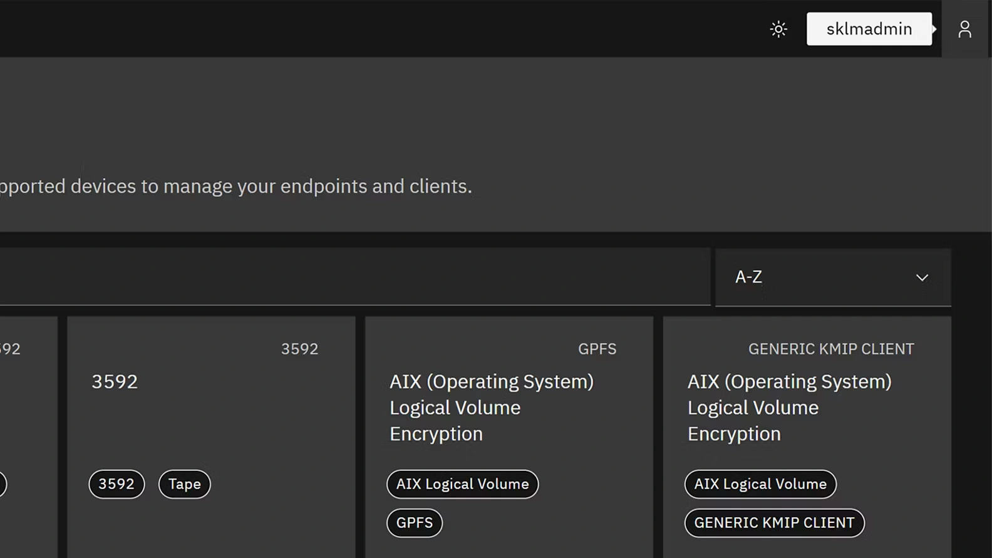Image resolution: width=992 pixels, height=558 pixels.
Task: Select the 3592 tag pill
Action: [x=116, y=484]
